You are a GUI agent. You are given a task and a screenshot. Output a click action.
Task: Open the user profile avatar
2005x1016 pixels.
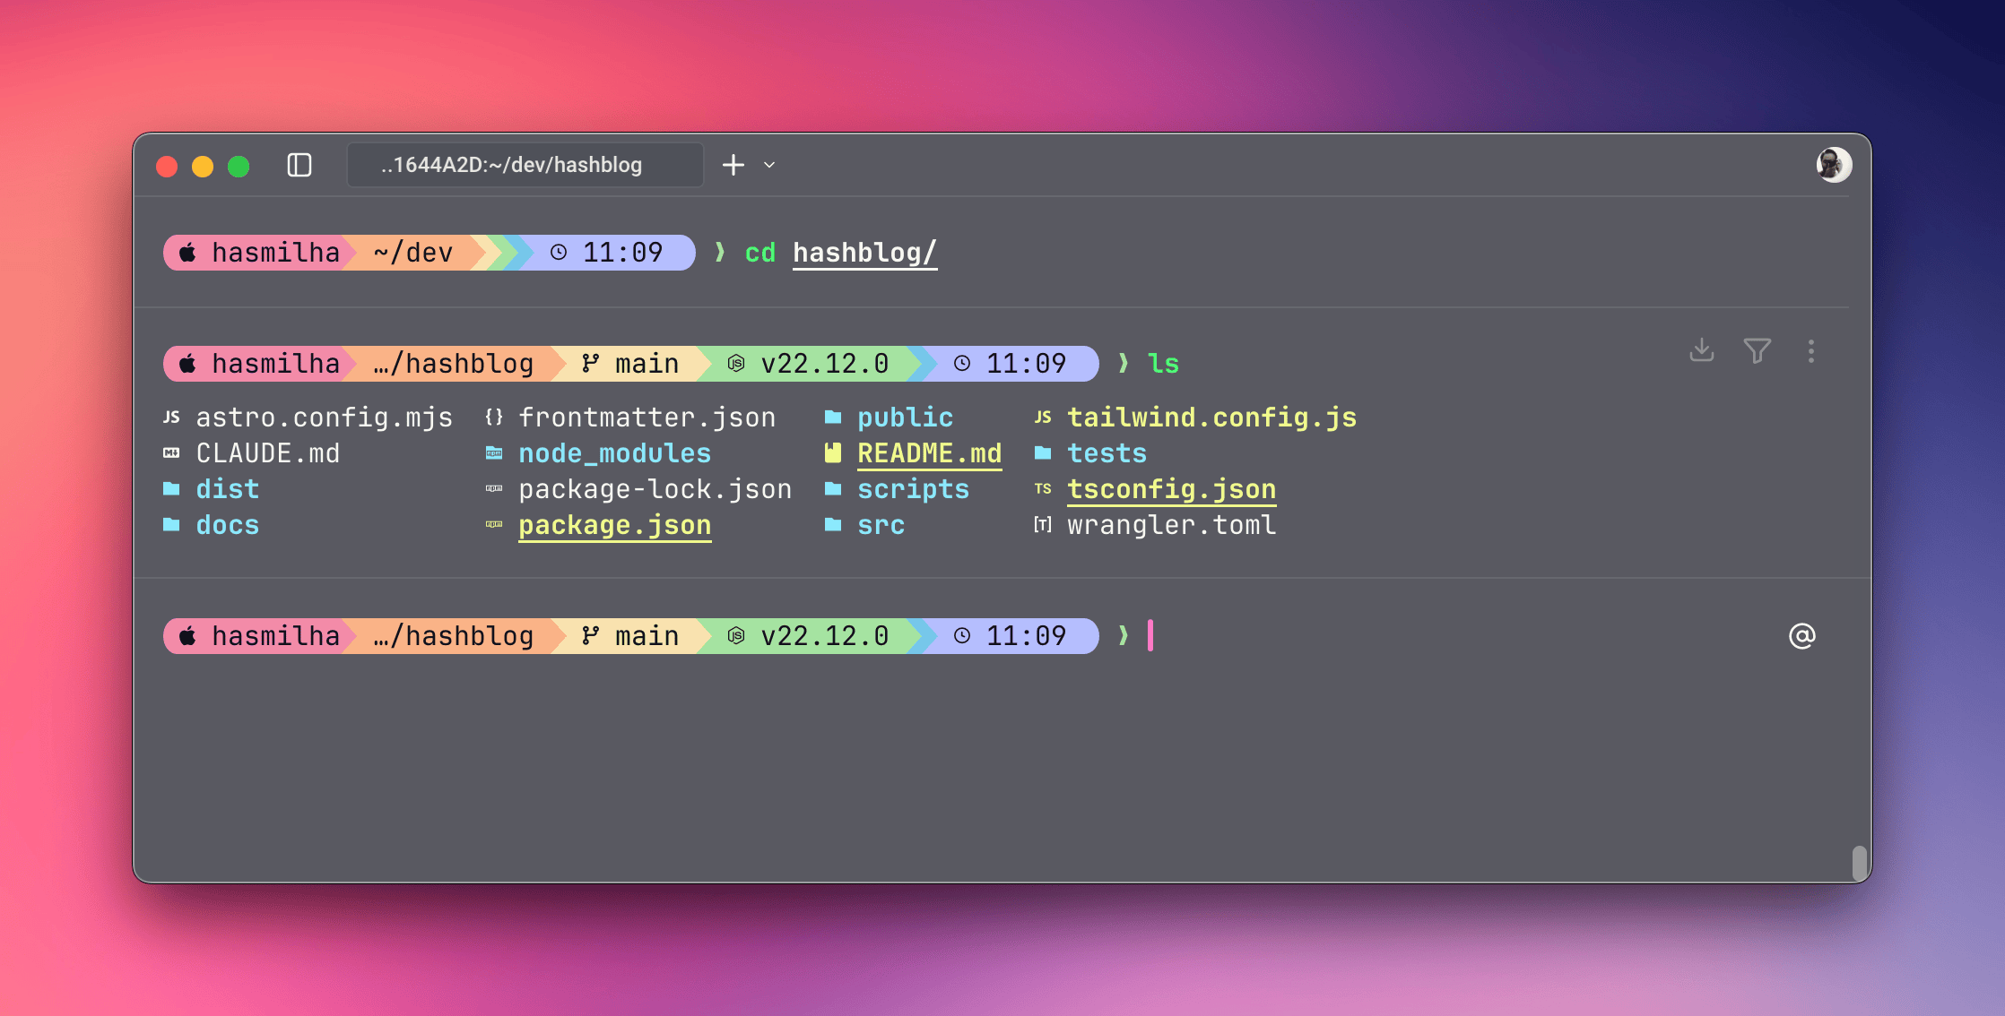(1833, 165)
